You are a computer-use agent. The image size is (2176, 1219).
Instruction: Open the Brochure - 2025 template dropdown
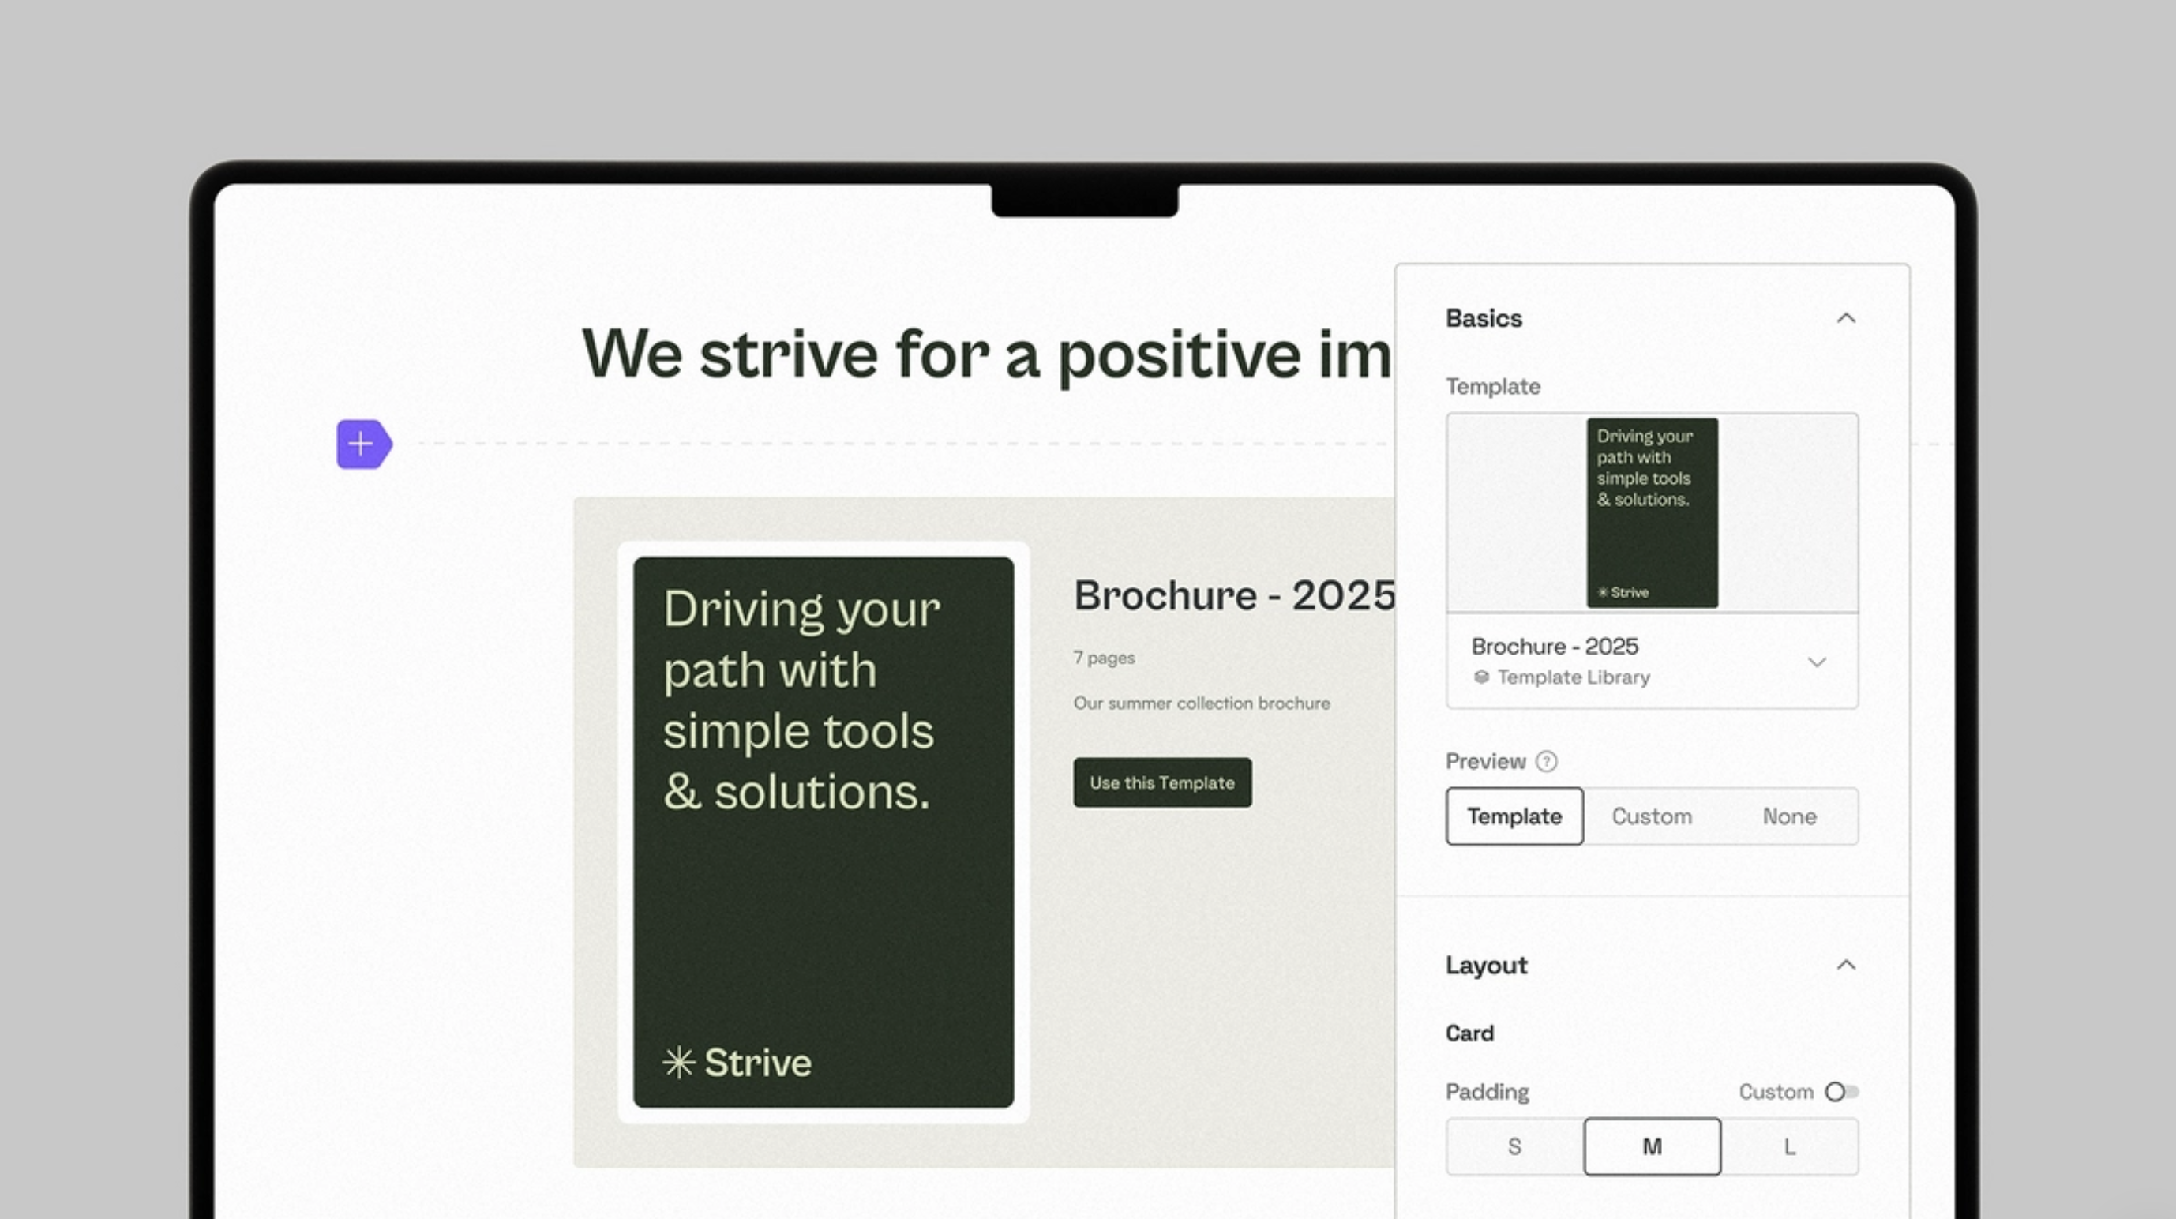click(1816, 662)
